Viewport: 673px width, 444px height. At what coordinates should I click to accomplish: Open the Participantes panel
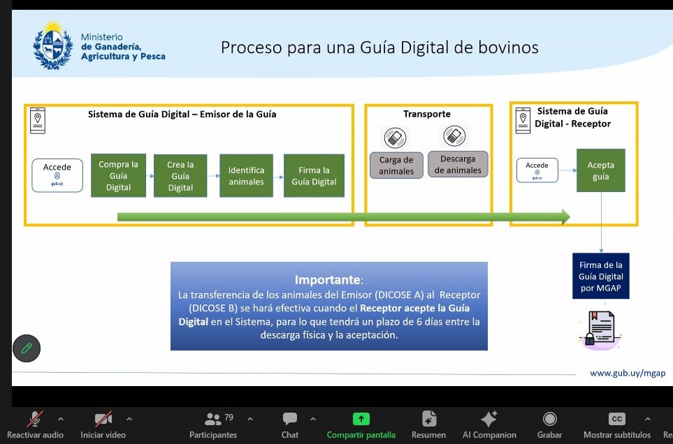213,424
